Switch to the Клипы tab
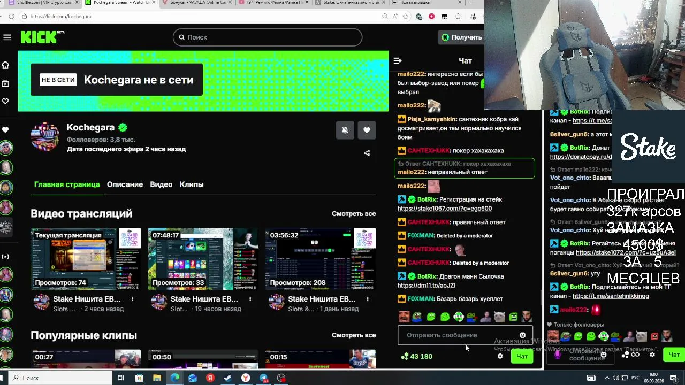 192,184
